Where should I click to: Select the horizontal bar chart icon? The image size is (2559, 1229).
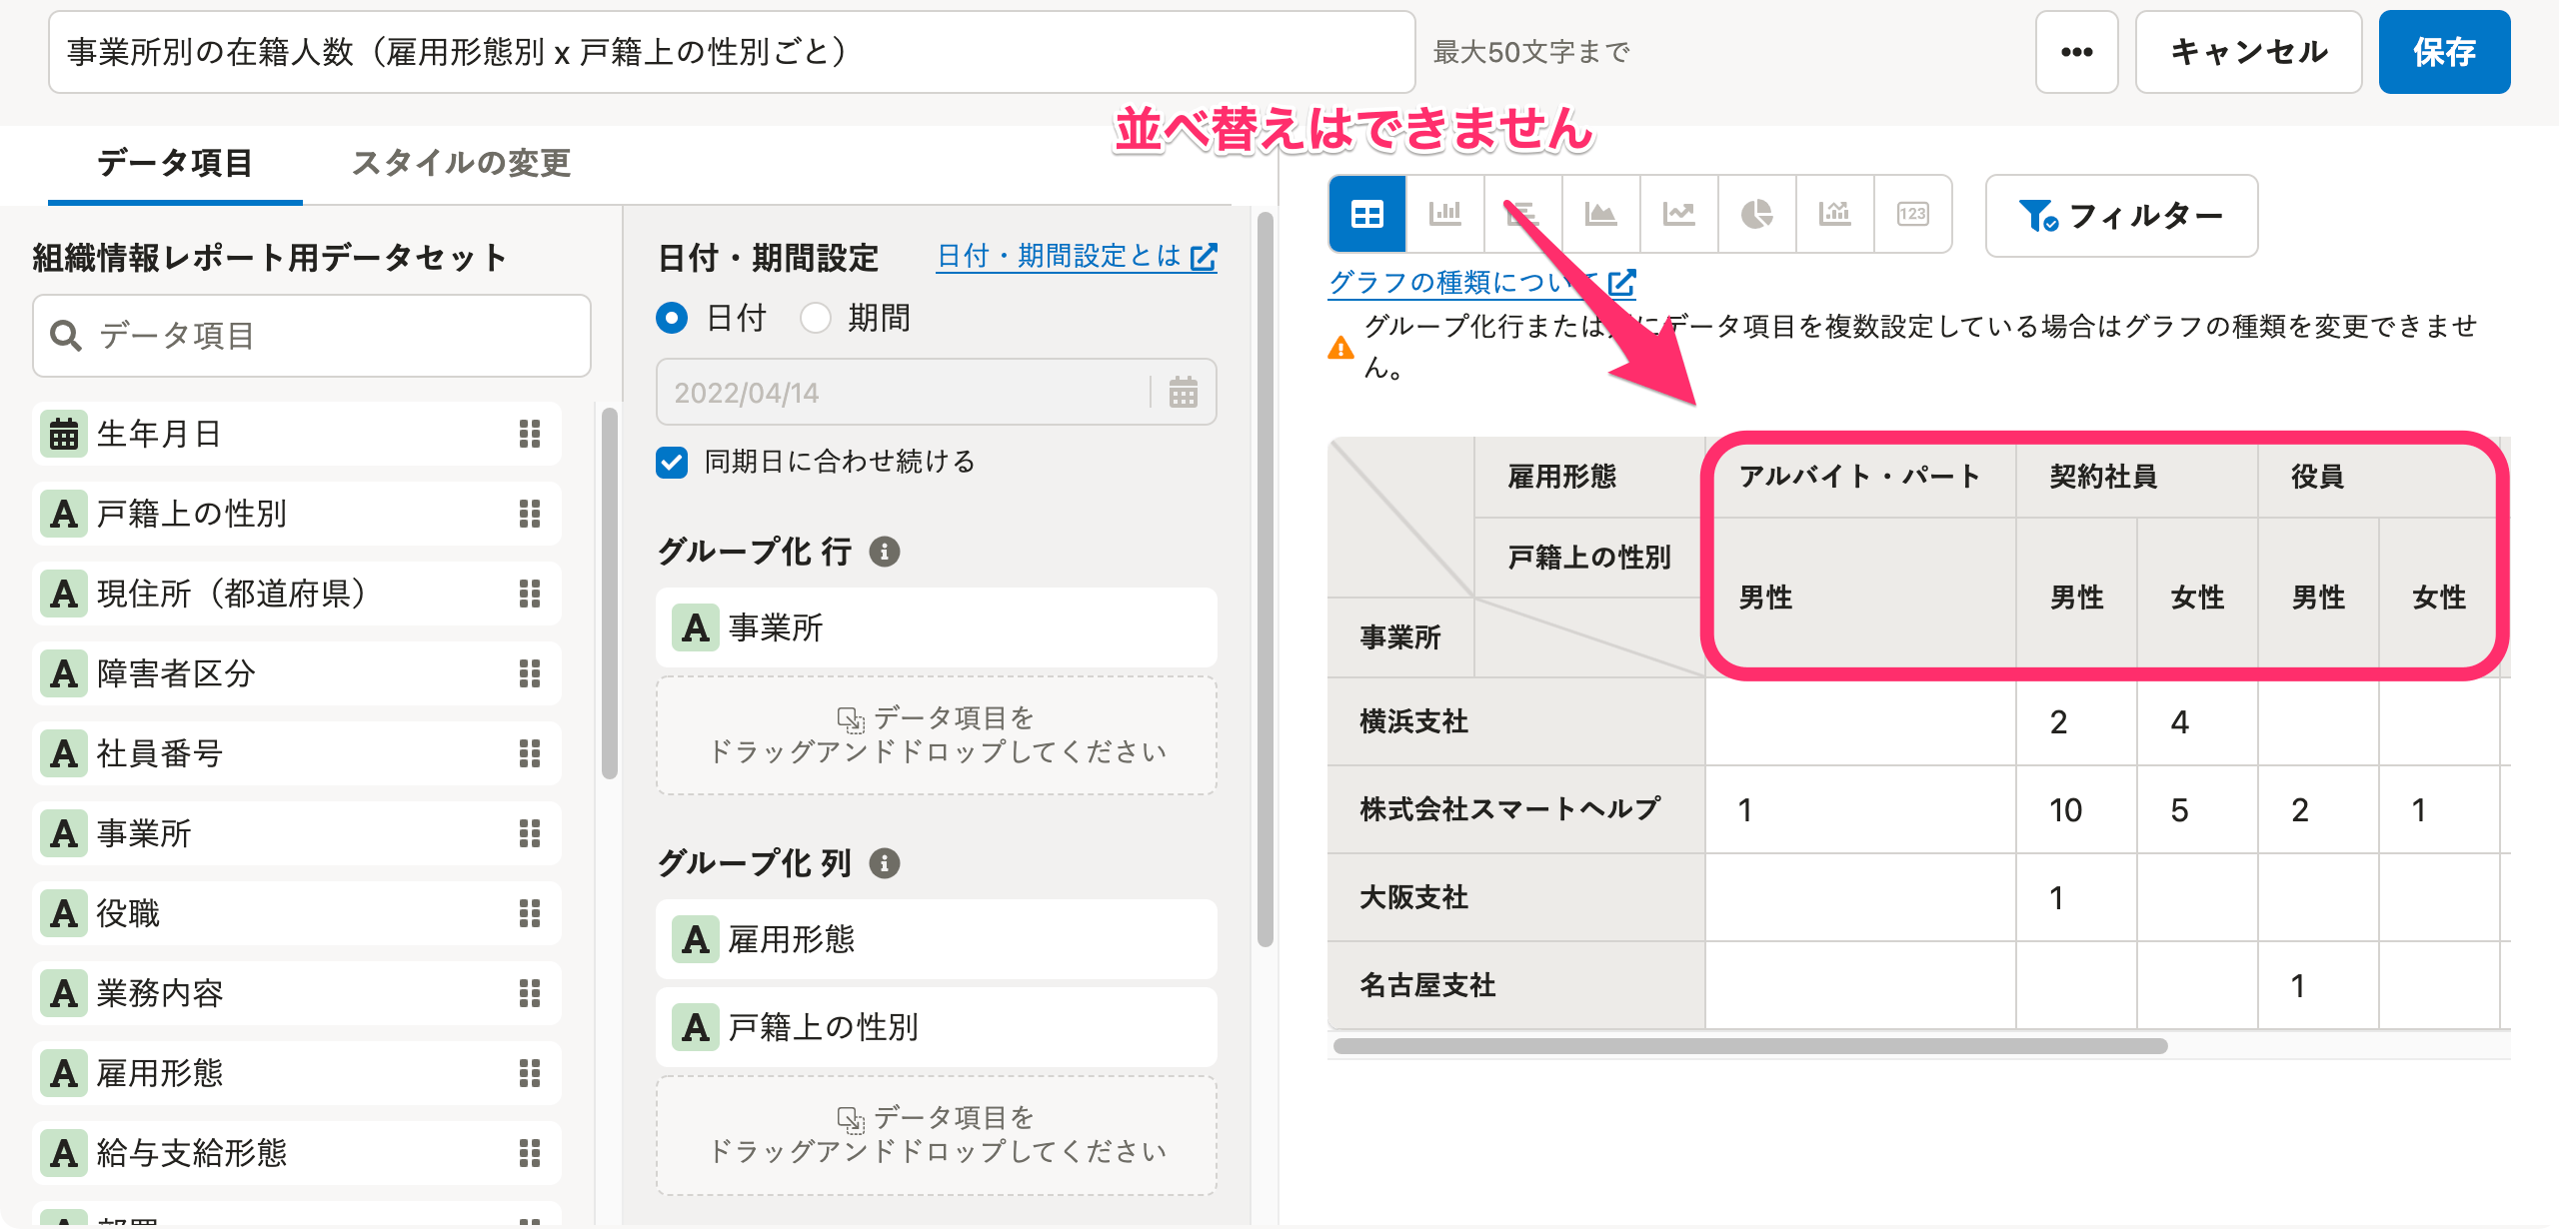[1522, 214]
